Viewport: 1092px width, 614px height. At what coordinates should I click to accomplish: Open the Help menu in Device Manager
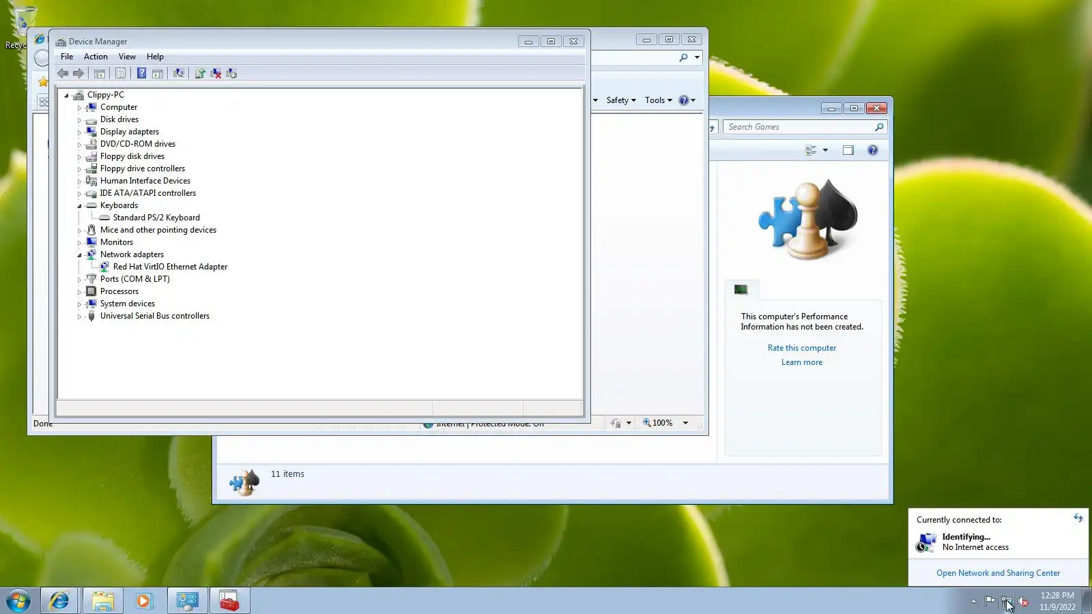point(155,57)
